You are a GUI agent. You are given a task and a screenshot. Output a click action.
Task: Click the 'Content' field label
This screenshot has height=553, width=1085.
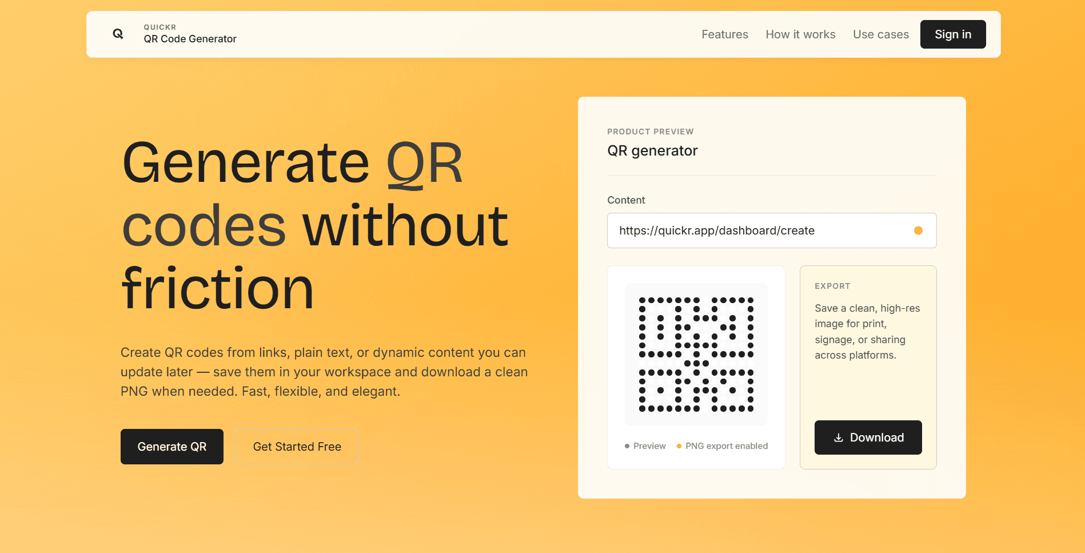tap(626, 200)
